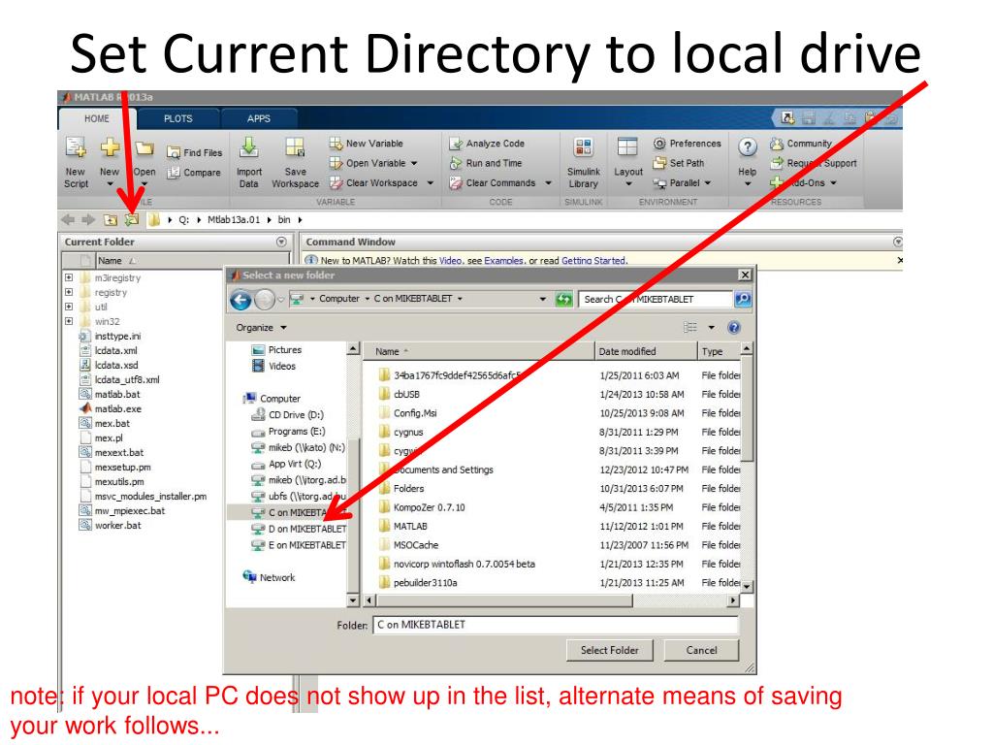Select the KompoZer 0.7.10 folder
The image size is (993, 745).
(x=422, y=506)
